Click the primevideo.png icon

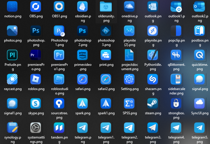click(82, 55)
